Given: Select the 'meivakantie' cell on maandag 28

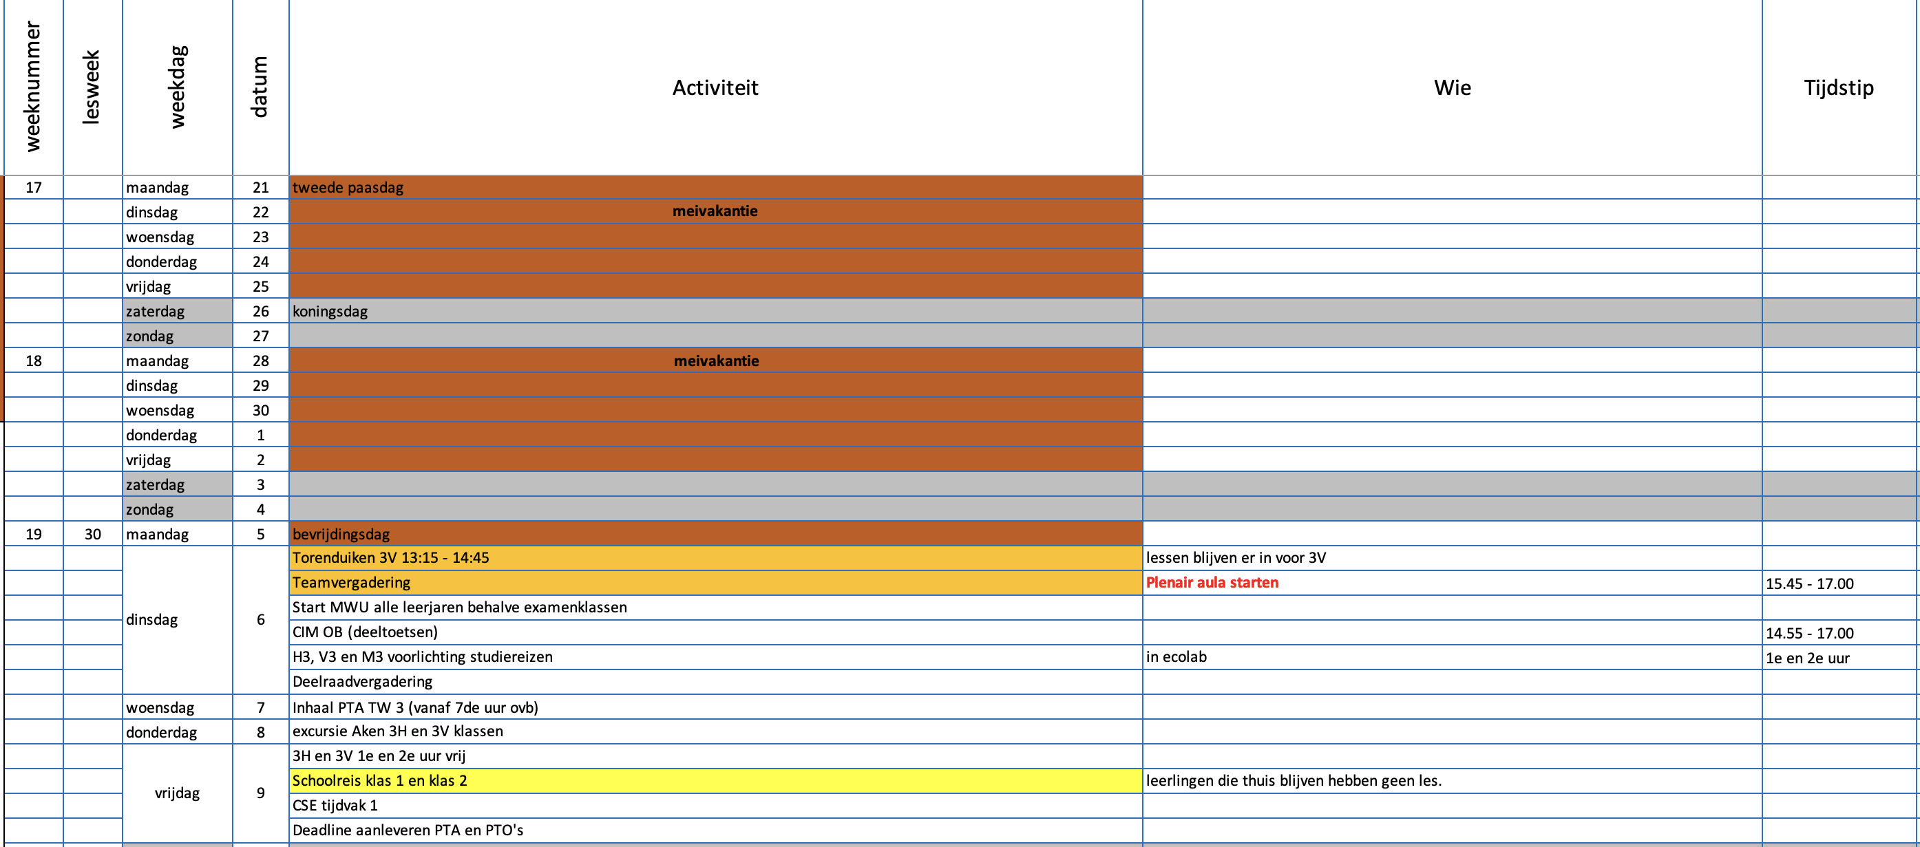Looking at the screenshot, I should pos(715,361).
